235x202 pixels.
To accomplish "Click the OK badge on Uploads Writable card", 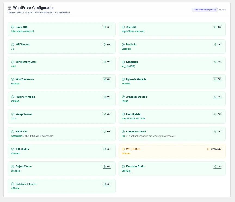I will 217,79.
